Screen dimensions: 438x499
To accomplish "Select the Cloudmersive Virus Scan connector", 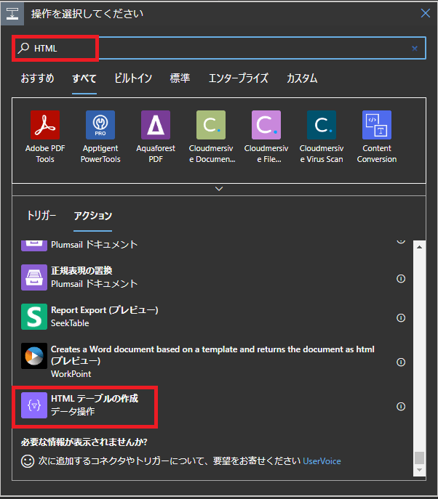I will tap(322, 137).
